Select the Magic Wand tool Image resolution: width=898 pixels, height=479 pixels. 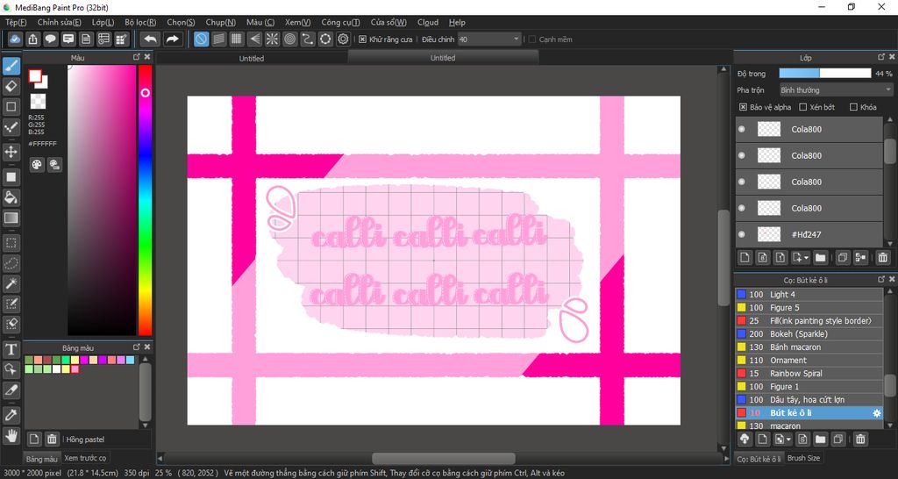click(11, 283)
